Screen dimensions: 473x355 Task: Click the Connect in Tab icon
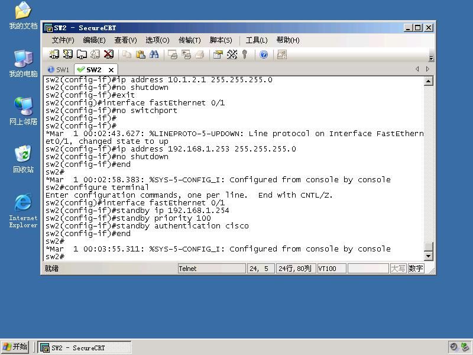point(82,54)
